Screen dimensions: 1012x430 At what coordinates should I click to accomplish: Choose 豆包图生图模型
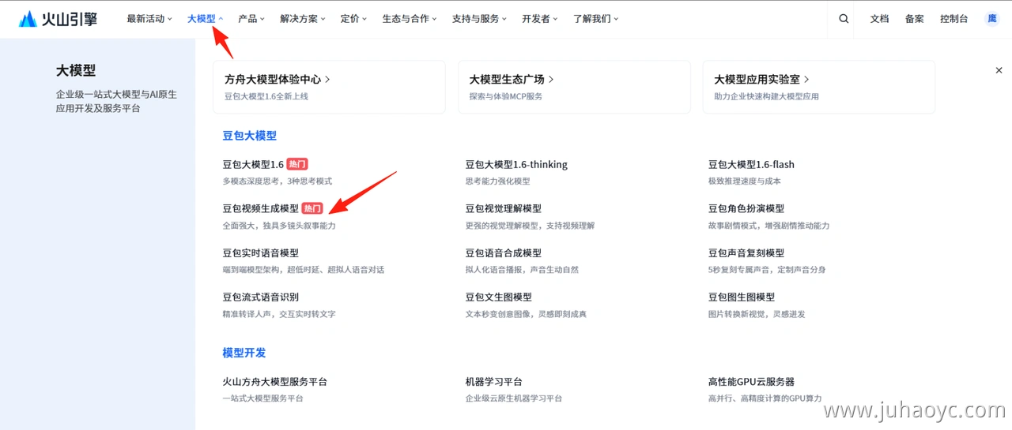point(742,297)
